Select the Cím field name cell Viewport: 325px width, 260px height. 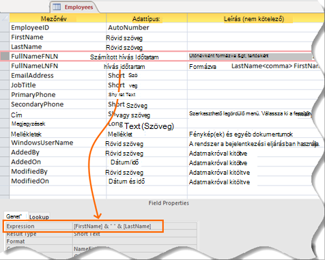click(58, 115)
